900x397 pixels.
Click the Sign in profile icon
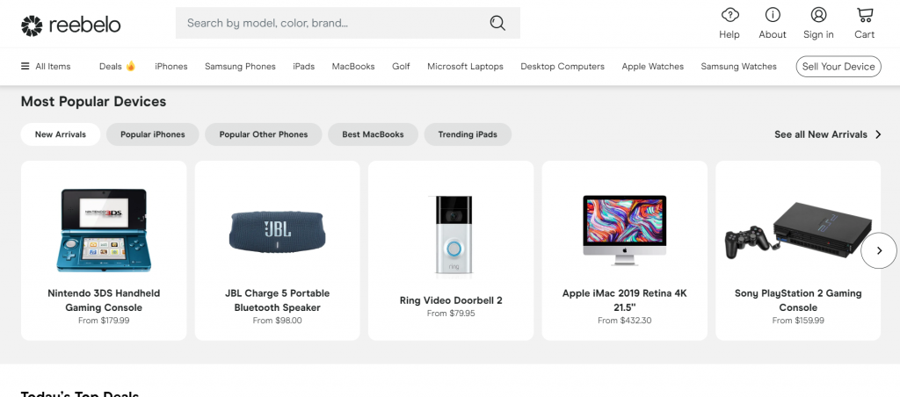[x=818, y=15]
